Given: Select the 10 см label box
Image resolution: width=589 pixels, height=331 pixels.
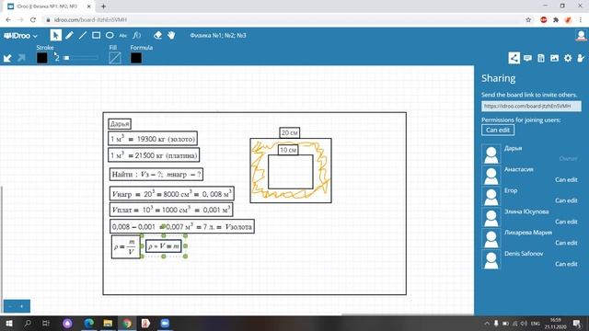Looking at the screenshot, I should point(288,150).
